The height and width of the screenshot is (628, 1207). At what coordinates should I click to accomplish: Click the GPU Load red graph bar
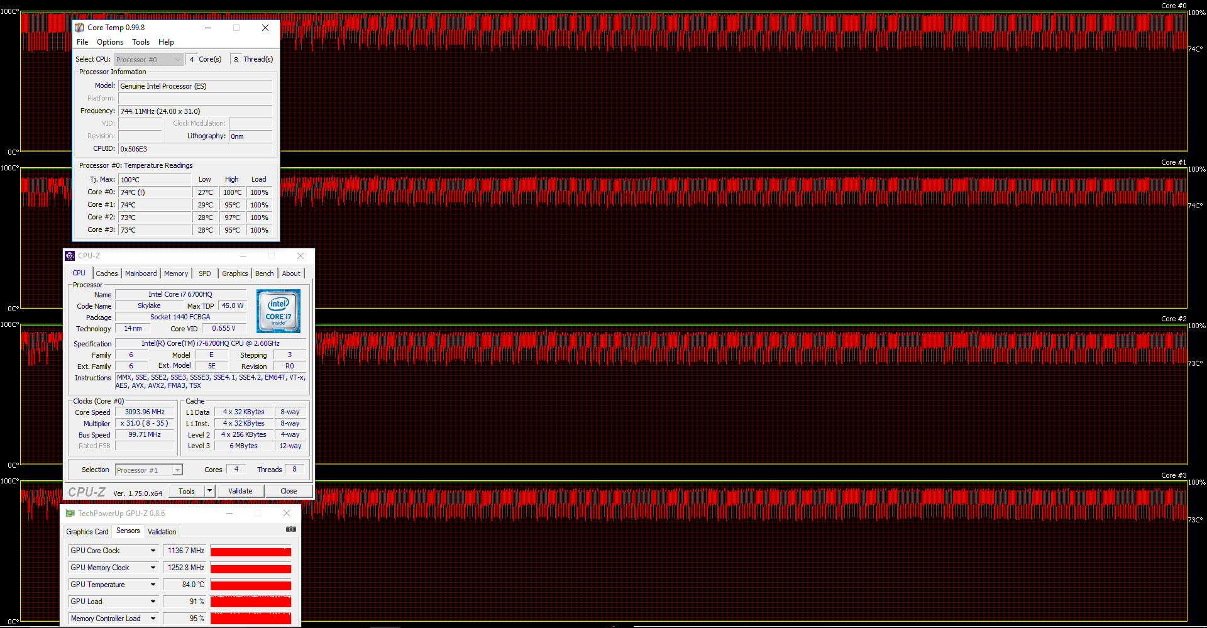tap(251, 602)
